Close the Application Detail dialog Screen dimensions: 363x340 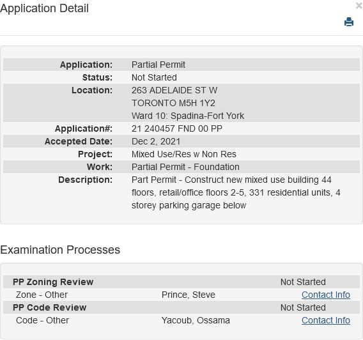point(359,5)
